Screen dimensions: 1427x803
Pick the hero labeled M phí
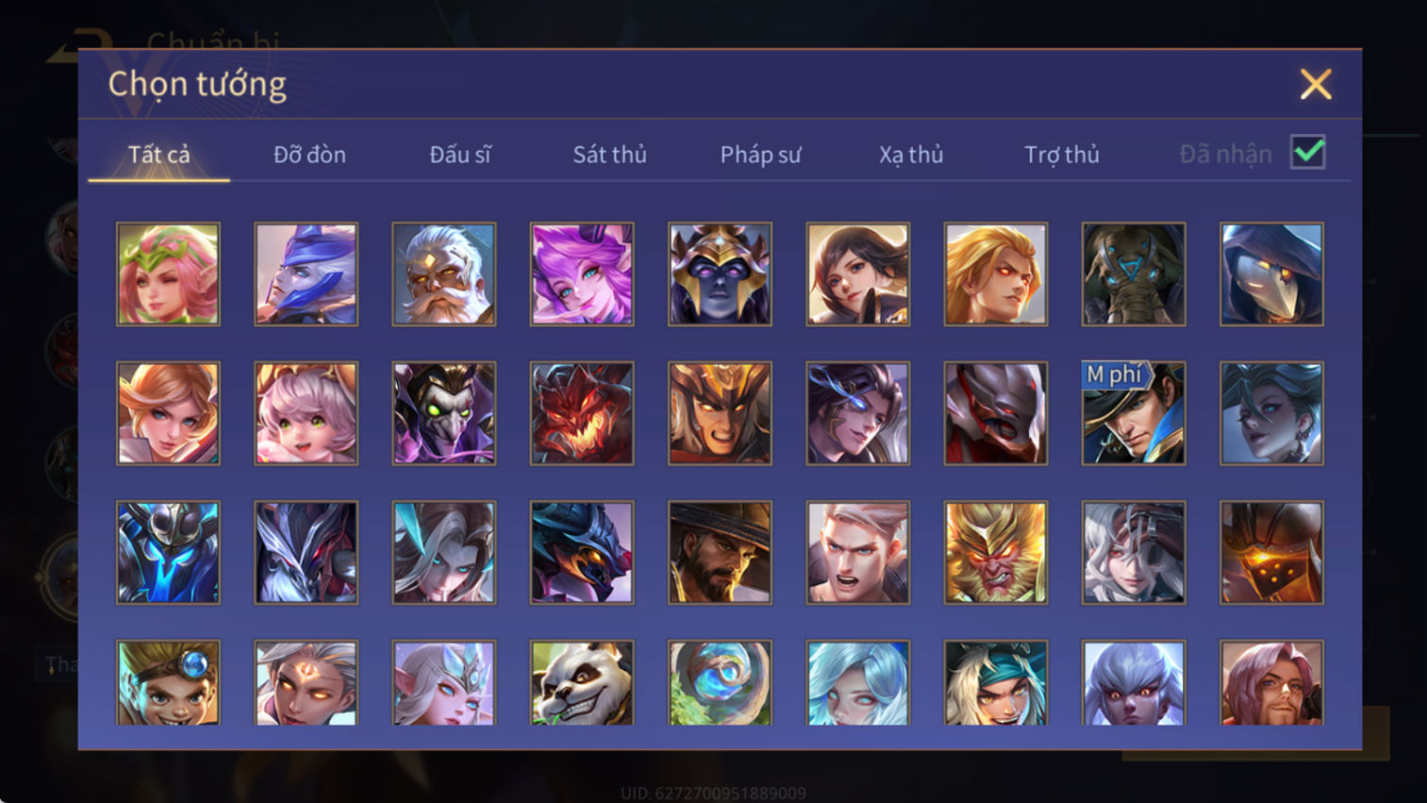coord(1134,414)
